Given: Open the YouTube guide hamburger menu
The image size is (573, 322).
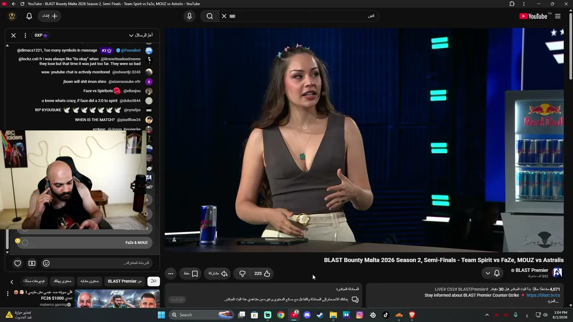Looking at the screenshot, I should 558,16.
